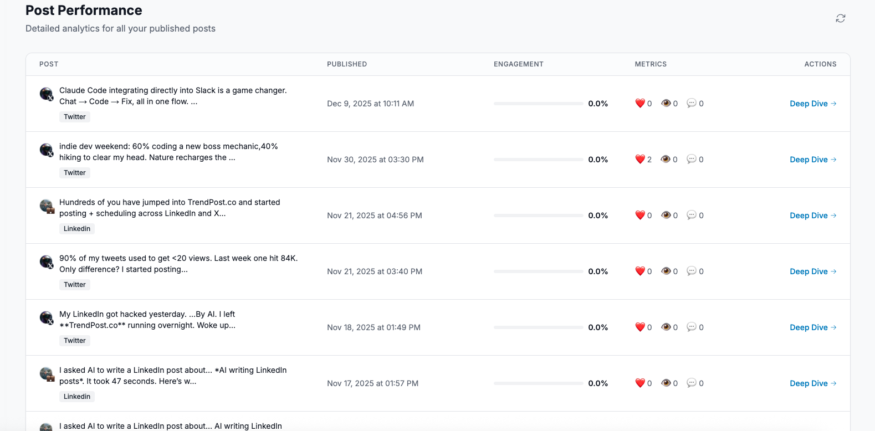Click eye icon on 90% of tweets post
875x431 pixels.
[666, 271]
